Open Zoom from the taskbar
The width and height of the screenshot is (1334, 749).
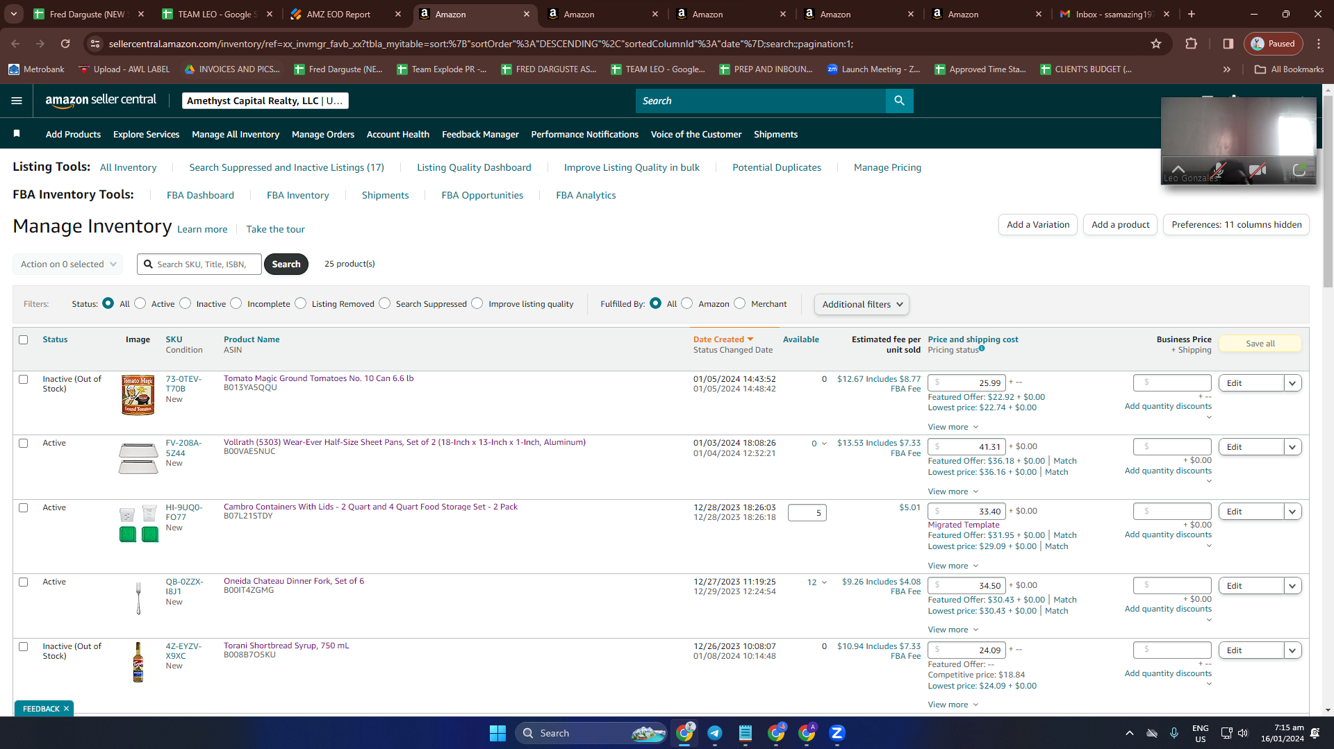(x=837, y=733)
